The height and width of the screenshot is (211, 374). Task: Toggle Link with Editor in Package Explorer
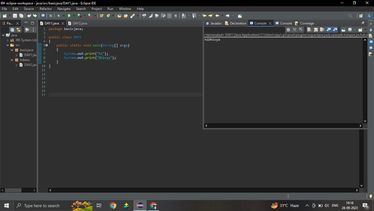click(x=18, y=30)
